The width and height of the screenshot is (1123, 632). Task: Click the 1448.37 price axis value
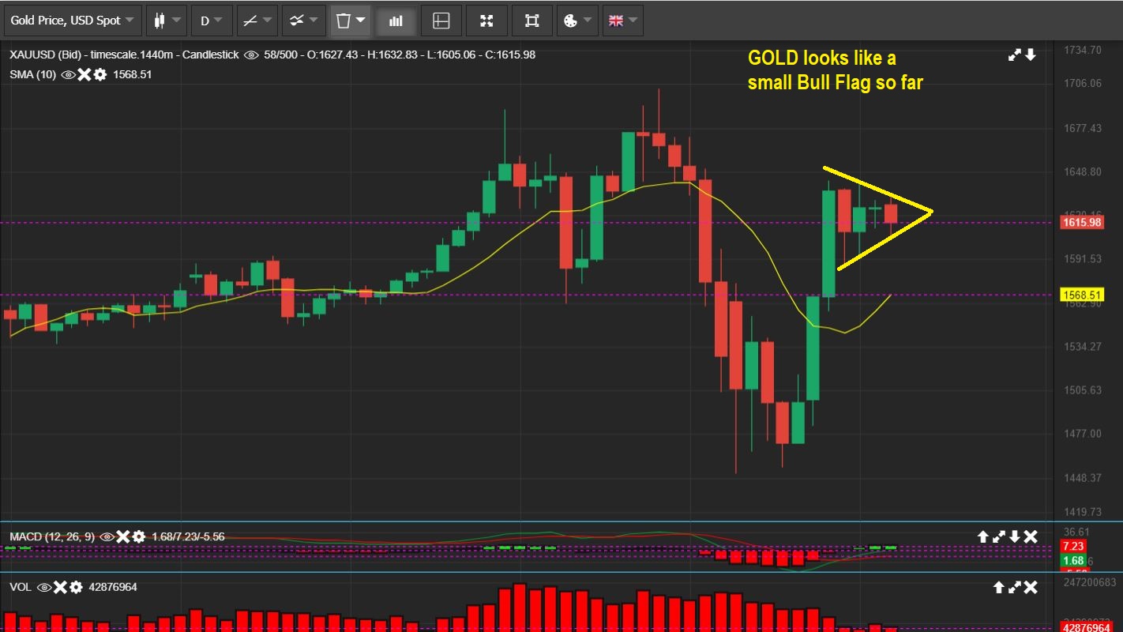click(x=1082, y=477)
